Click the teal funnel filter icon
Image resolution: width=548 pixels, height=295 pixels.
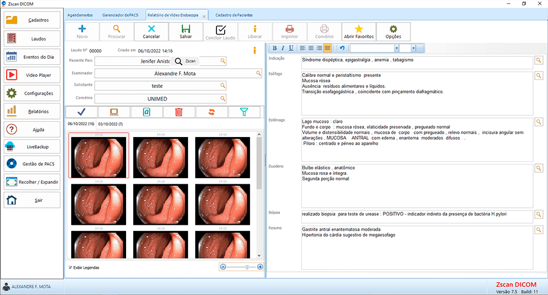(x=244, y=112)
